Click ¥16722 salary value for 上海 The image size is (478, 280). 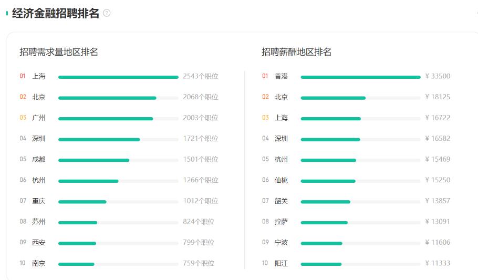pos(438,118)
